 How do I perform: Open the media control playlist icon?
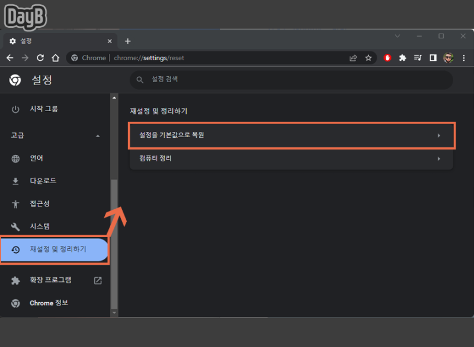[x=418, y=58]
